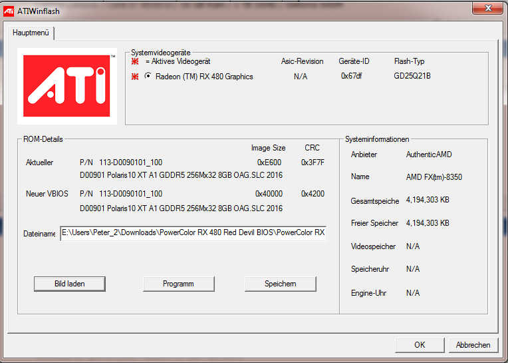The width and height of the screenshot is (508, 363).
Task: Click Aktueller image size 0xE600
Action: [269, 163]
